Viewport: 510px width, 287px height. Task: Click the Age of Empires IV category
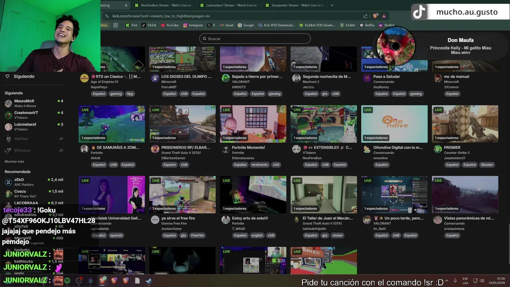[104, 82]
